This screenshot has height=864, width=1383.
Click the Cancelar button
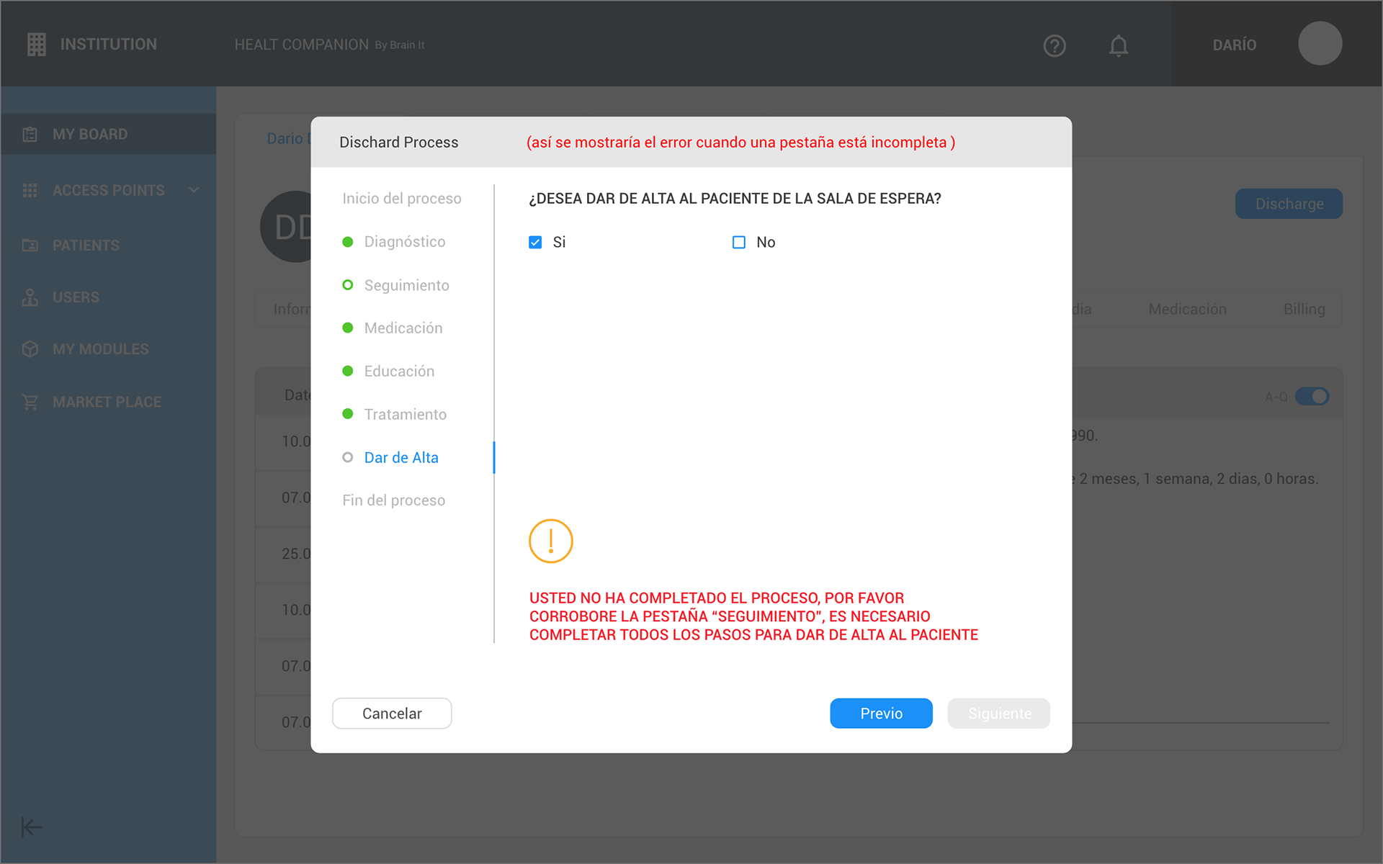392,714
